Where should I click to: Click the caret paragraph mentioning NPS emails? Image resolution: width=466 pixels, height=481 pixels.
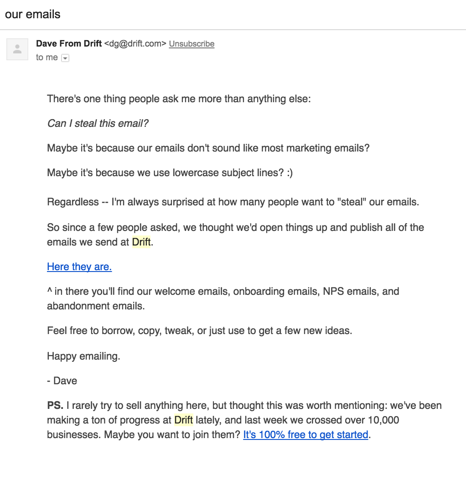point(223,298)
